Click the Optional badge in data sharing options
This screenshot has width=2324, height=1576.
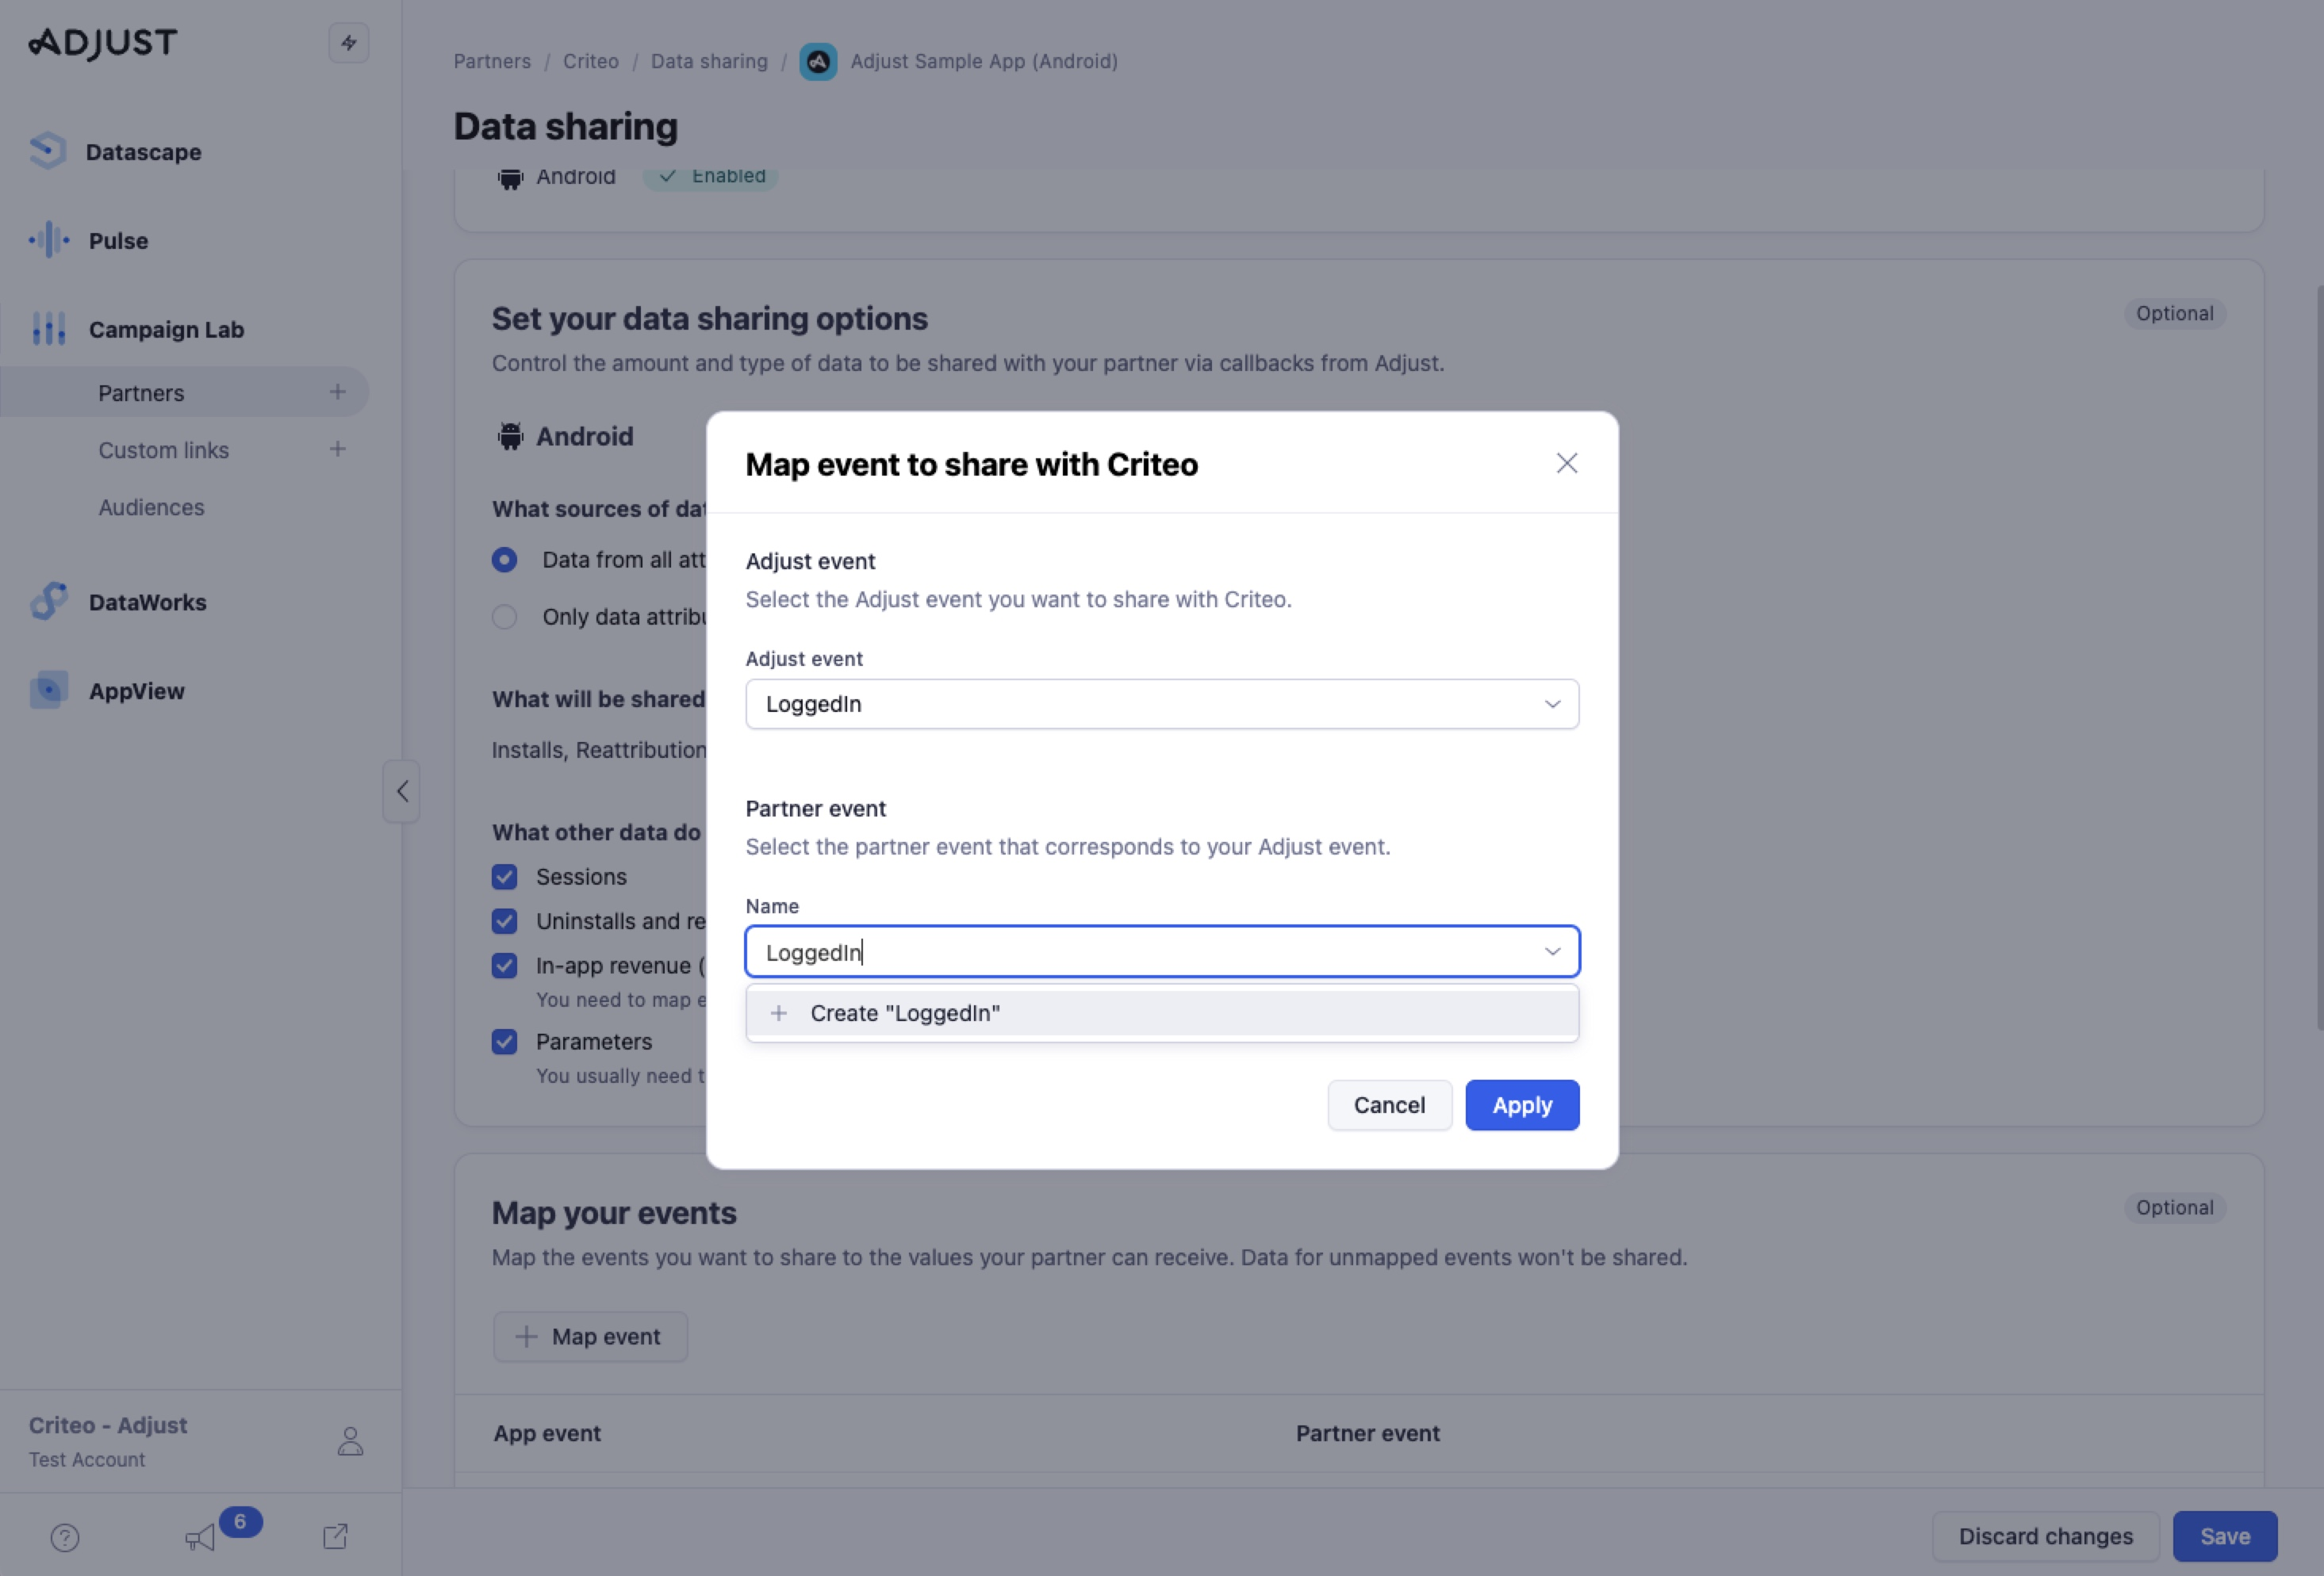point(2175,313)
